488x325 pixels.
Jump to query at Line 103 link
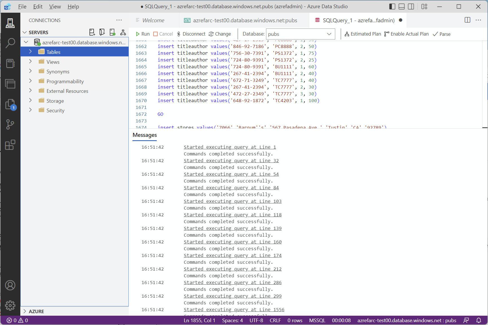click(233, 201)
